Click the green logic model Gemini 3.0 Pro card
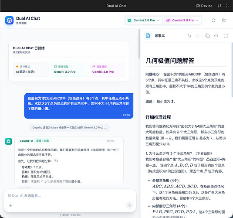Image resolution: width=233 pixels, height=218 pixels. [69, 69]
